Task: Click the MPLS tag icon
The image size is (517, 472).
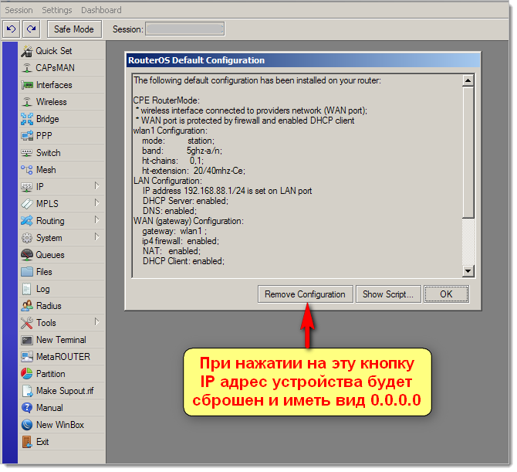Action: pos(27,204)
